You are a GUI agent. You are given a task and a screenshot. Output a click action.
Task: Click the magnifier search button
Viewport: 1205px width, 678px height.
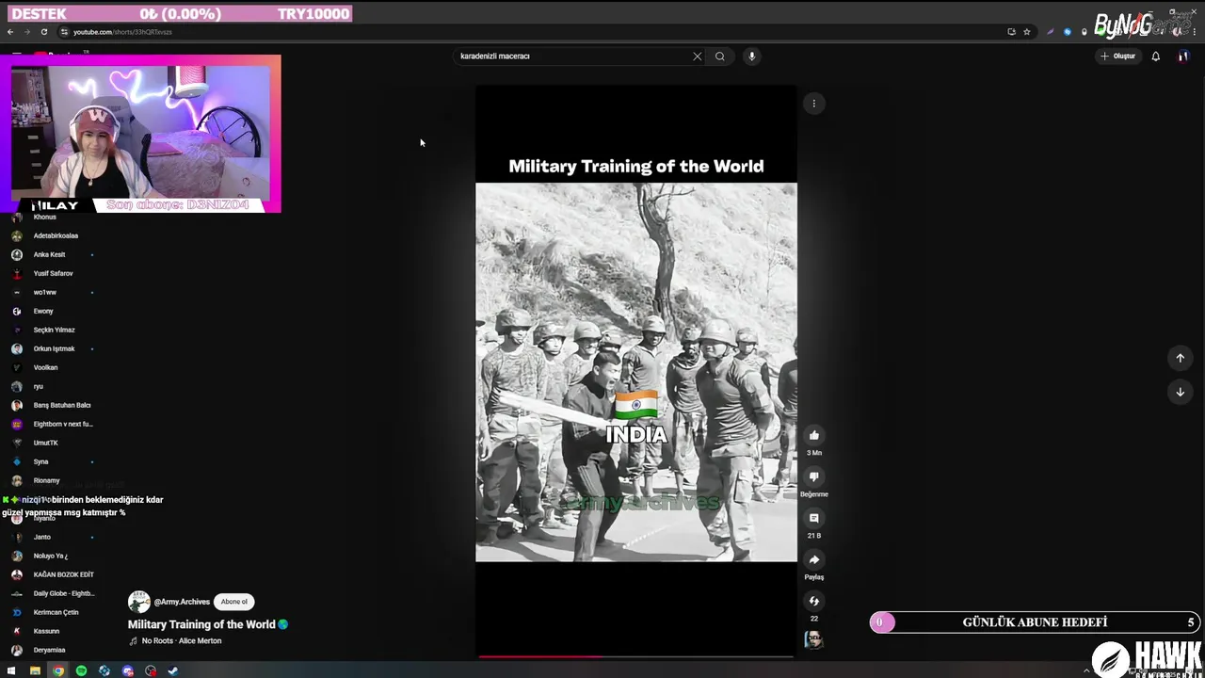pos(720,56)
